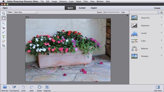
Task: Open the Photo Bin
Action: [x=5, y=88]
